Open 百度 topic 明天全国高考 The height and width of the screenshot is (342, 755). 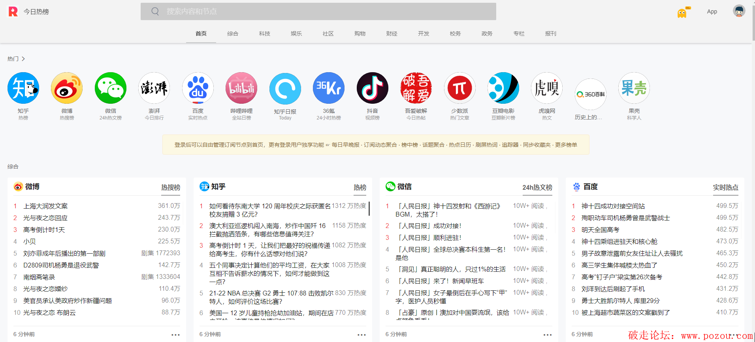(x=600, y=230)
